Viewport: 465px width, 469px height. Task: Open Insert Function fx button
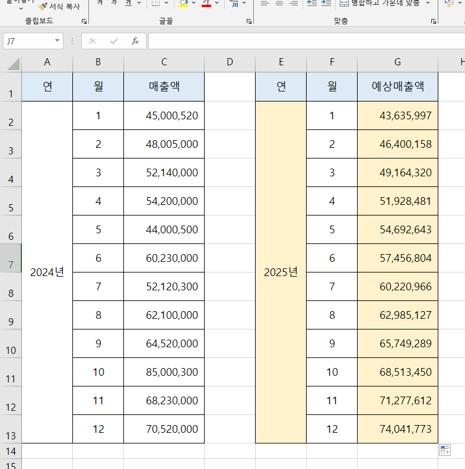click(x=135, y=41)
